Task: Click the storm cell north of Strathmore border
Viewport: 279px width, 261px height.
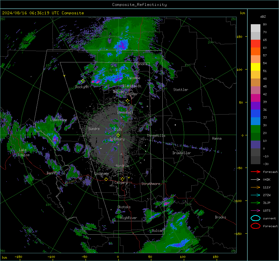Action: pyautogui.click(x=166, y=203)
